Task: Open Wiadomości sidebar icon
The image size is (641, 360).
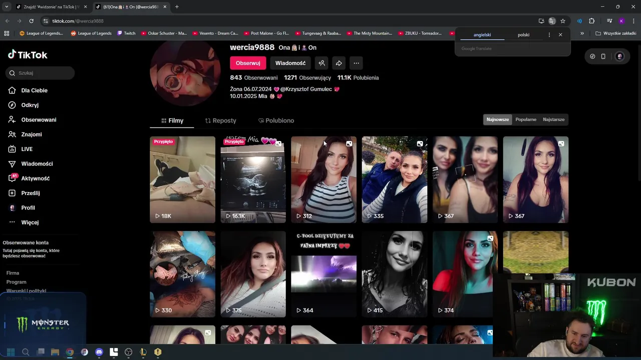Action: 12,163
